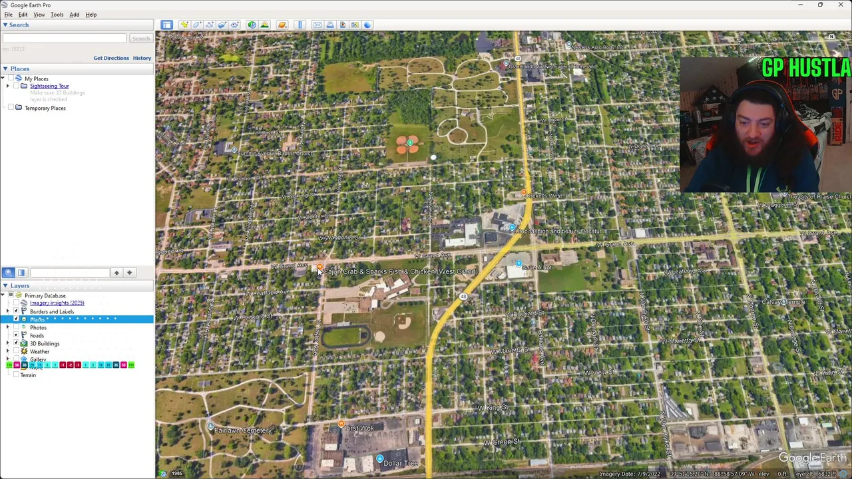This screenshot has height=479, width=852.
Task: Move item down with arrow button
Action: (x=130, y=272)
